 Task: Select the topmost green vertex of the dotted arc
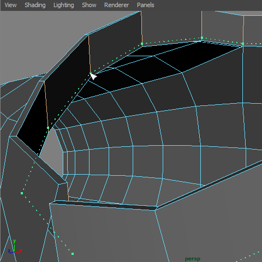point(202,38)
